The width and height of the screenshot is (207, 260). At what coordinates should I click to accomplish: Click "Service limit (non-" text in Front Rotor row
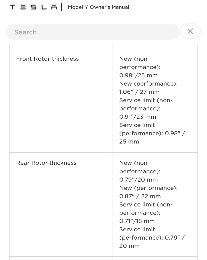(146, 100)
